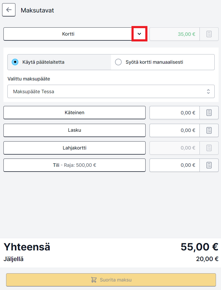Open calculator for Lasku amount
The height and width of the screenshot is (290, 221).
(x=209, y=130)
